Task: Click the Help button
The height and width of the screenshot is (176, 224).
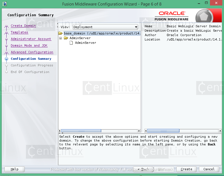Action: tap(15, 169)
